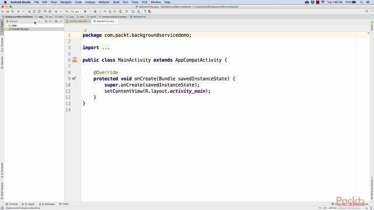
Task: Click the AVD Manager icon in toolbar
Action: click(133, 12)
